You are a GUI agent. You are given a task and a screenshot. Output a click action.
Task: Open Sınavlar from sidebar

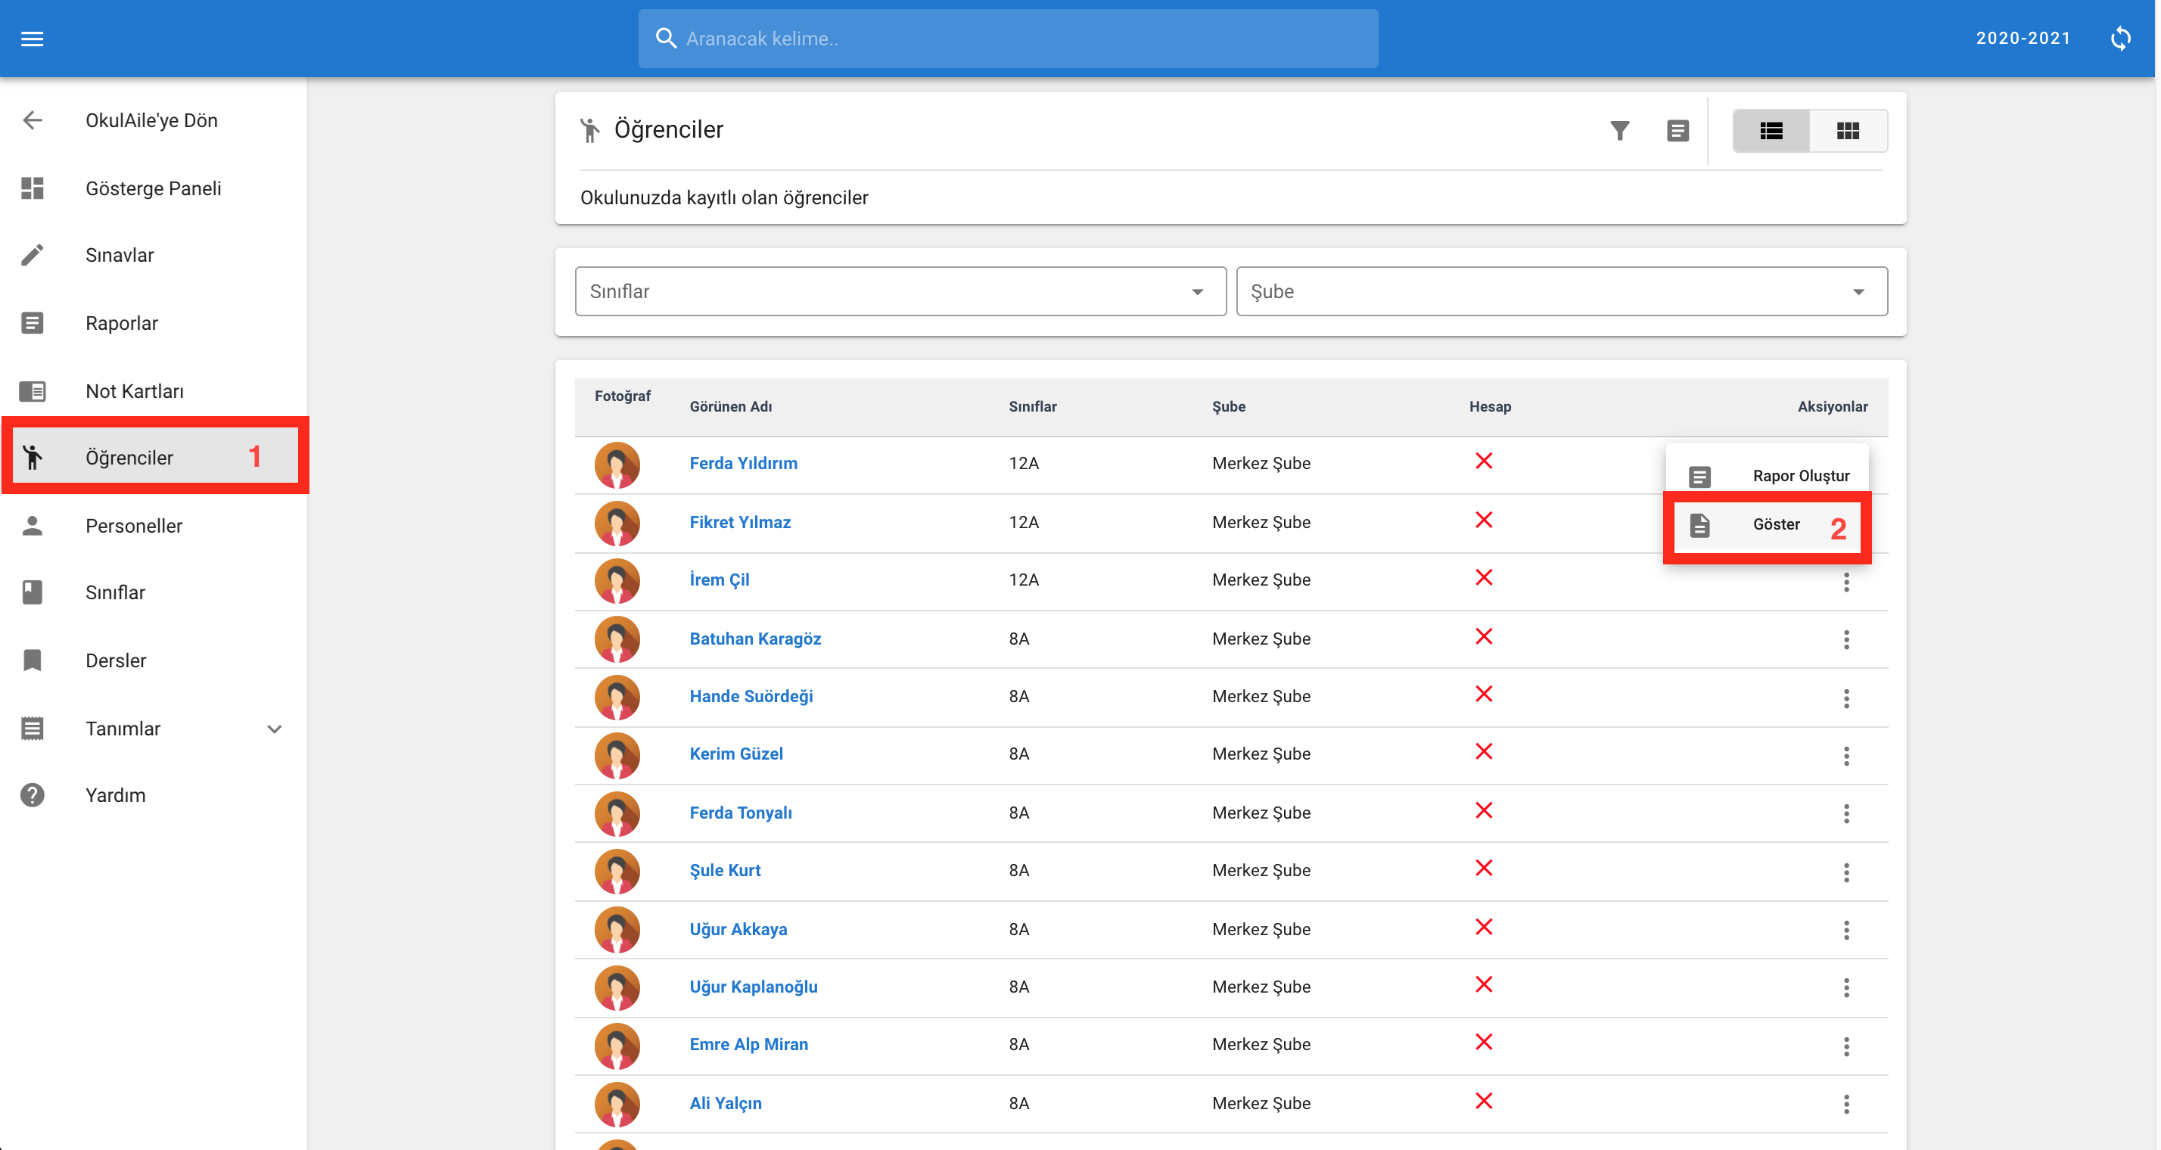pyautogui.click(x=120, y=255)
